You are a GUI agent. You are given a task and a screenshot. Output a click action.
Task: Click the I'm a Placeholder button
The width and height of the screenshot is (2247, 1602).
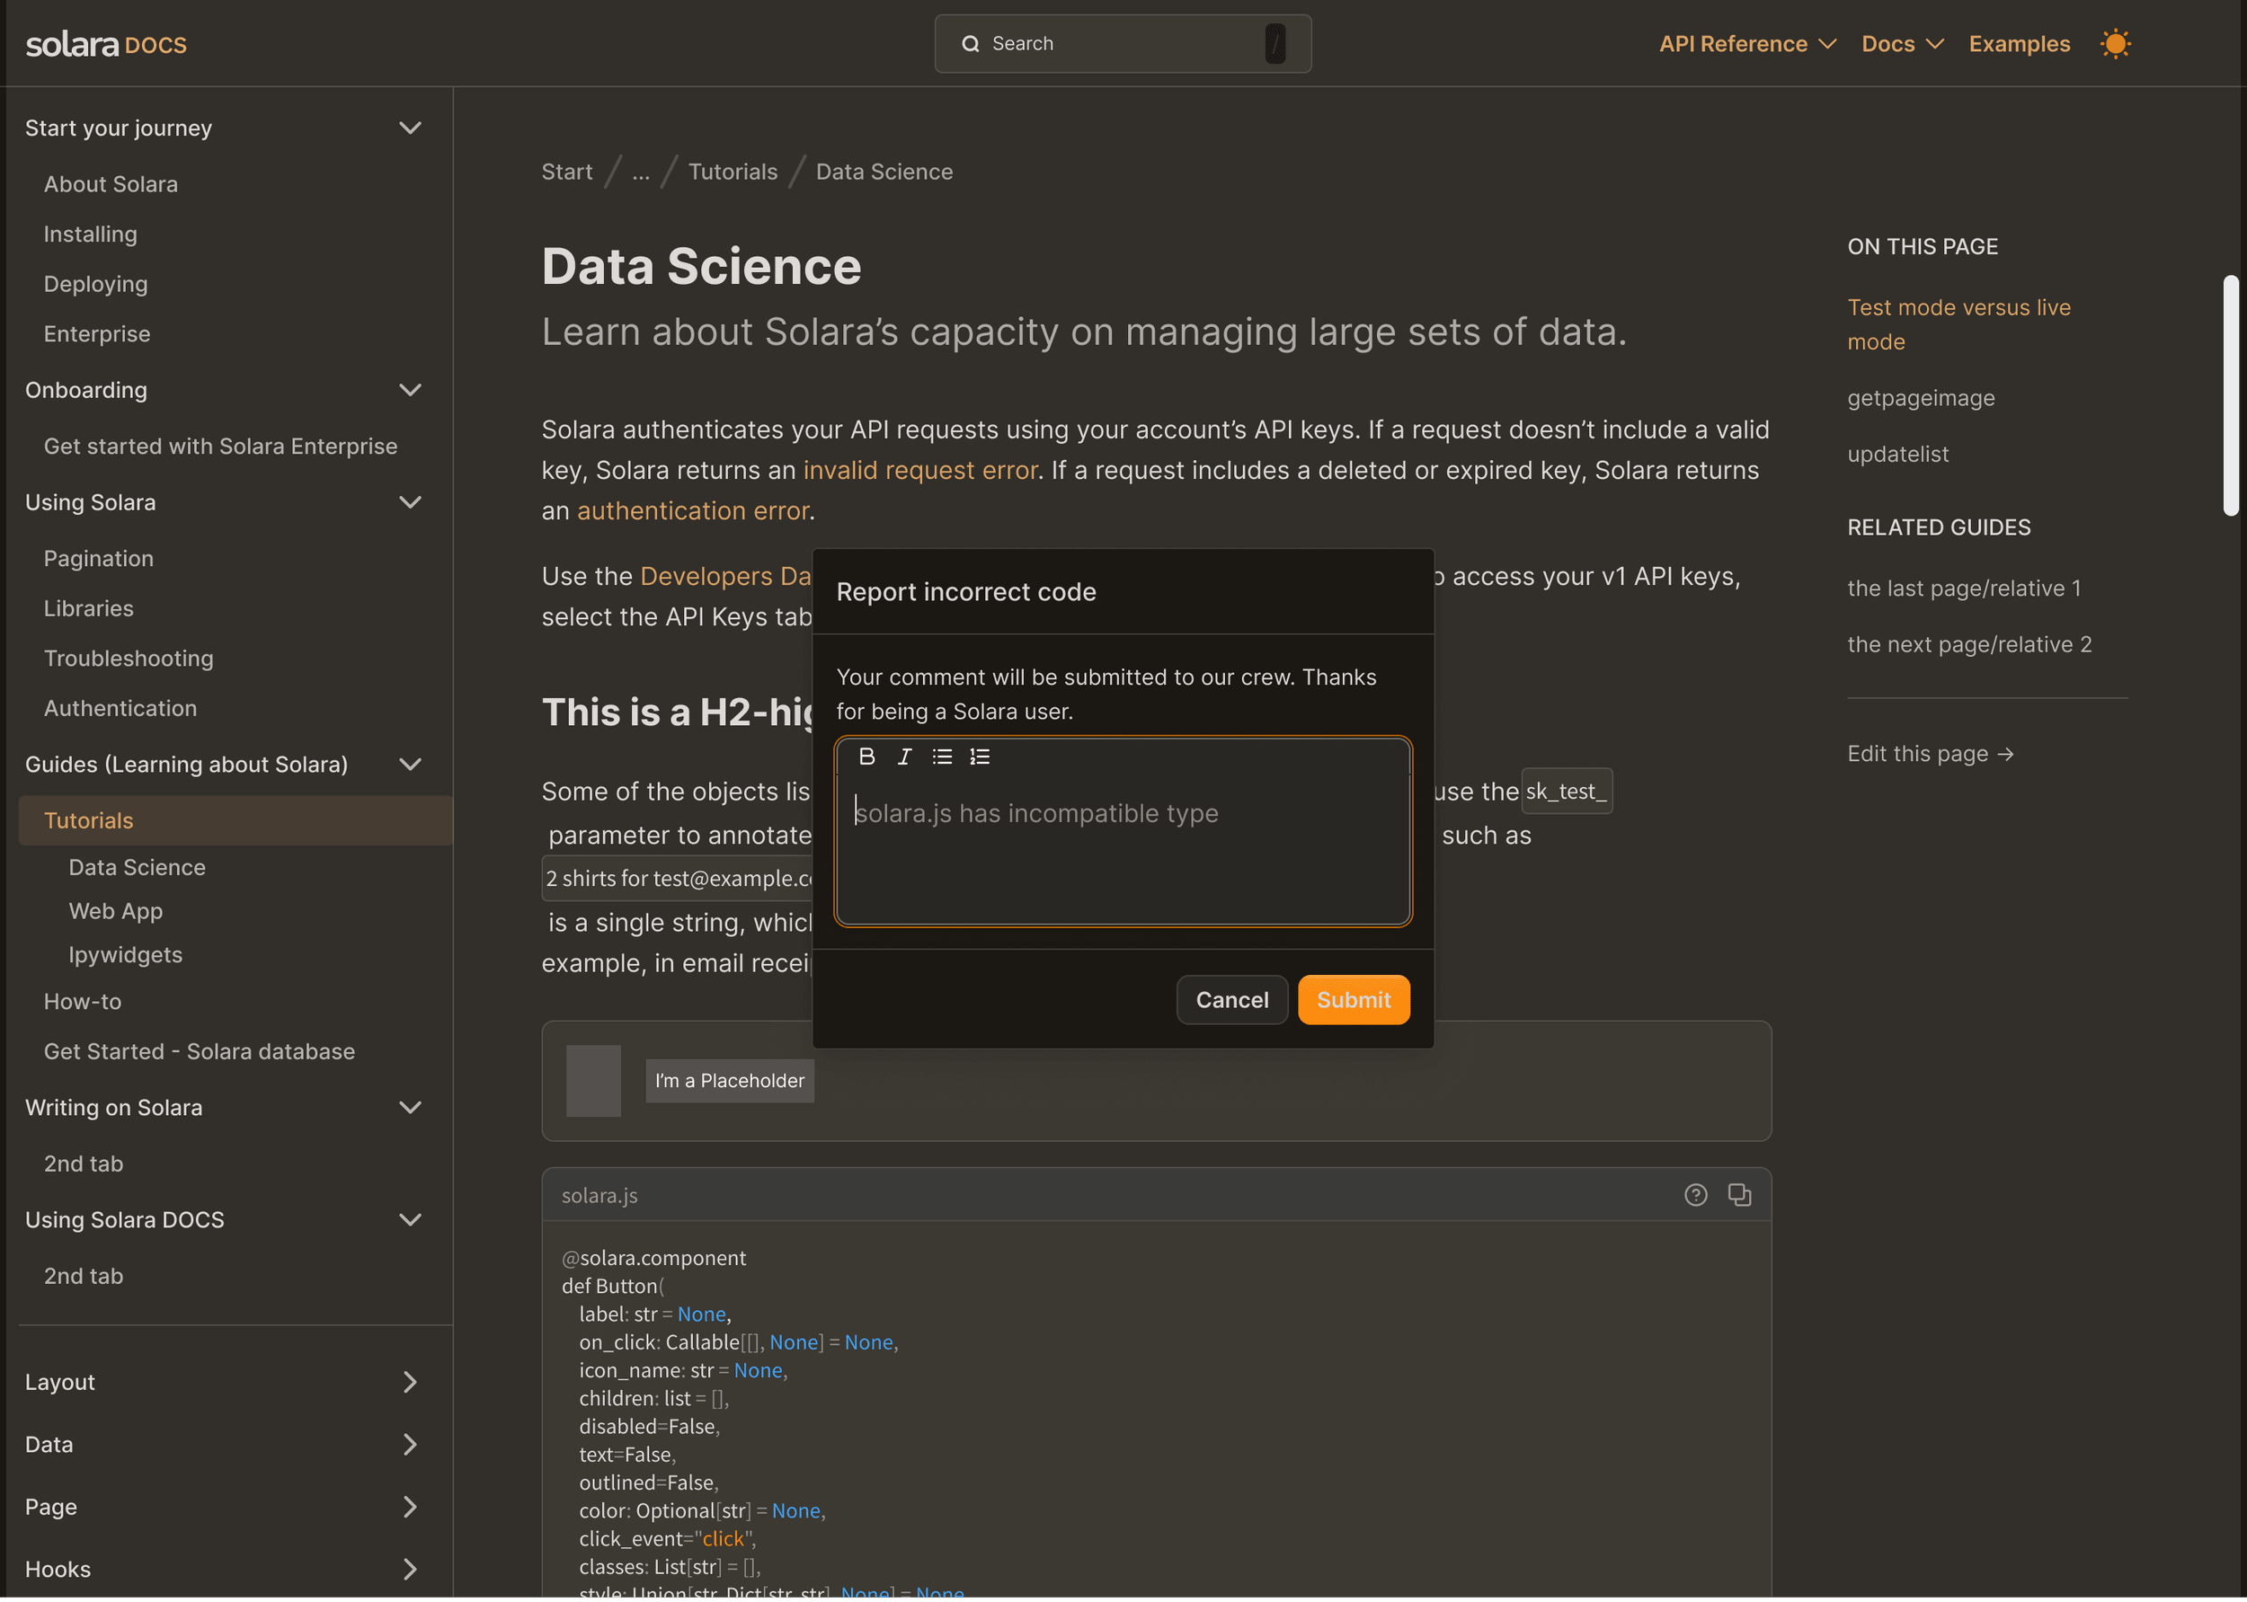[729, 1081]
